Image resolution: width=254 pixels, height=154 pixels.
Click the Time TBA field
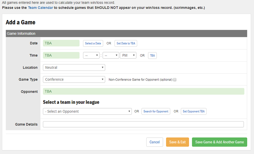point(61,55)
